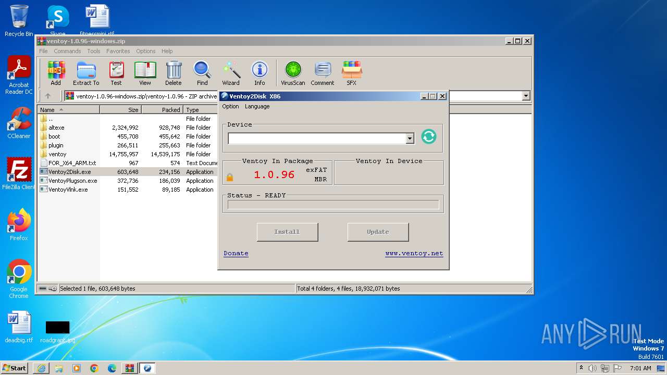Click the Info toolbar icon
The image size is (667, 375).
coord(260,73)
